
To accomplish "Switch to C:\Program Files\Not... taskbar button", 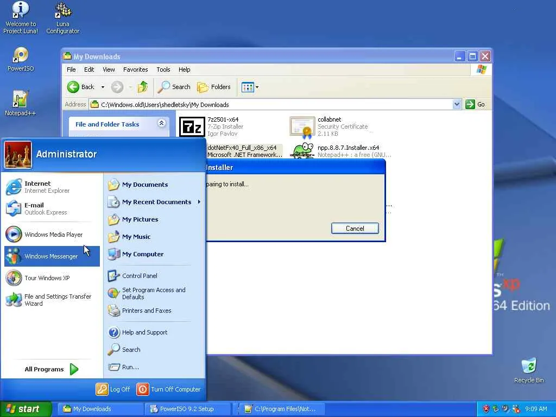I will coord(282,409).
